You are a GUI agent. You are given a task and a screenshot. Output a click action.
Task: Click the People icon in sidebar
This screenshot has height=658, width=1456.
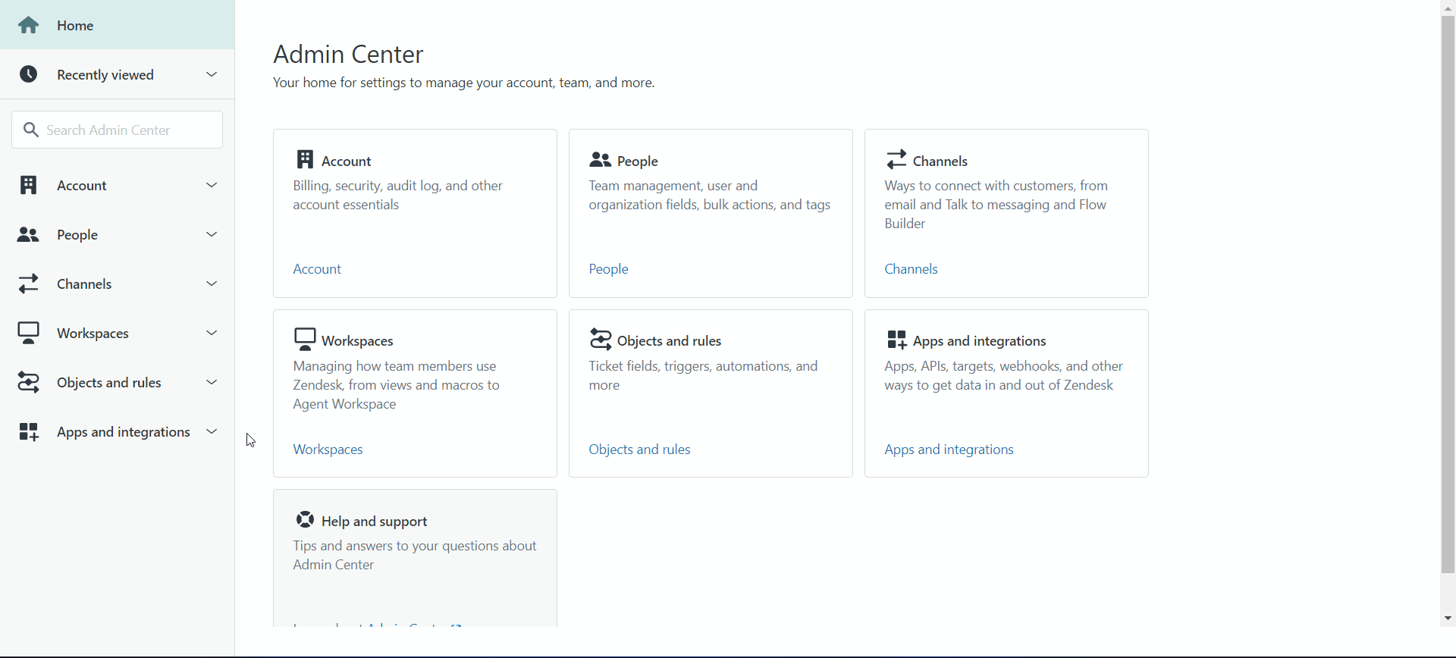click(28, 235)
